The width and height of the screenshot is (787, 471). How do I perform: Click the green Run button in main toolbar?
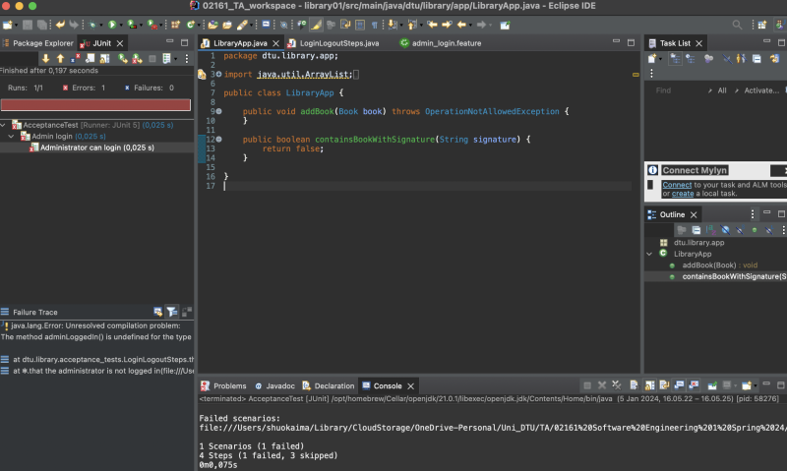[112, 25]
